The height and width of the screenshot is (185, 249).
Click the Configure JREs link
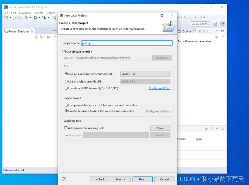click(x=160, y=88)
